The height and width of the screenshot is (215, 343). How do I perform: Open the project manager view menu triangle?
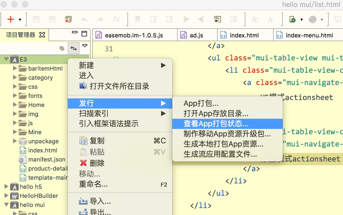click(x=85, y=46)
